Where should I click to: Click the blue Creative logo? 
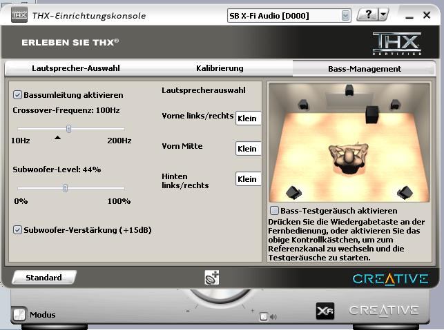click(x=390, y=279)
